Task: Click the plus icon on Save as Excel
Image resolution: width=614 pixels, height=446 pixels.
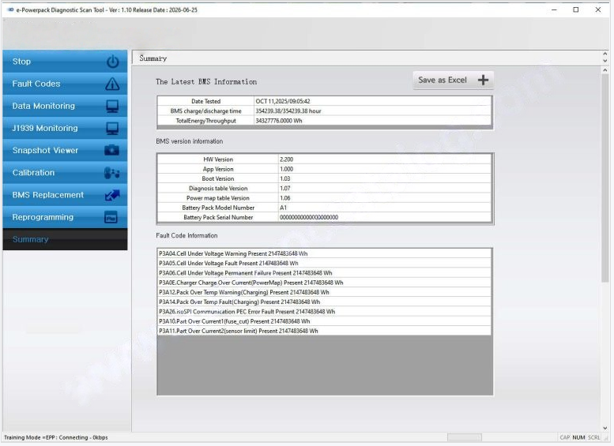Action: [484, 80]
